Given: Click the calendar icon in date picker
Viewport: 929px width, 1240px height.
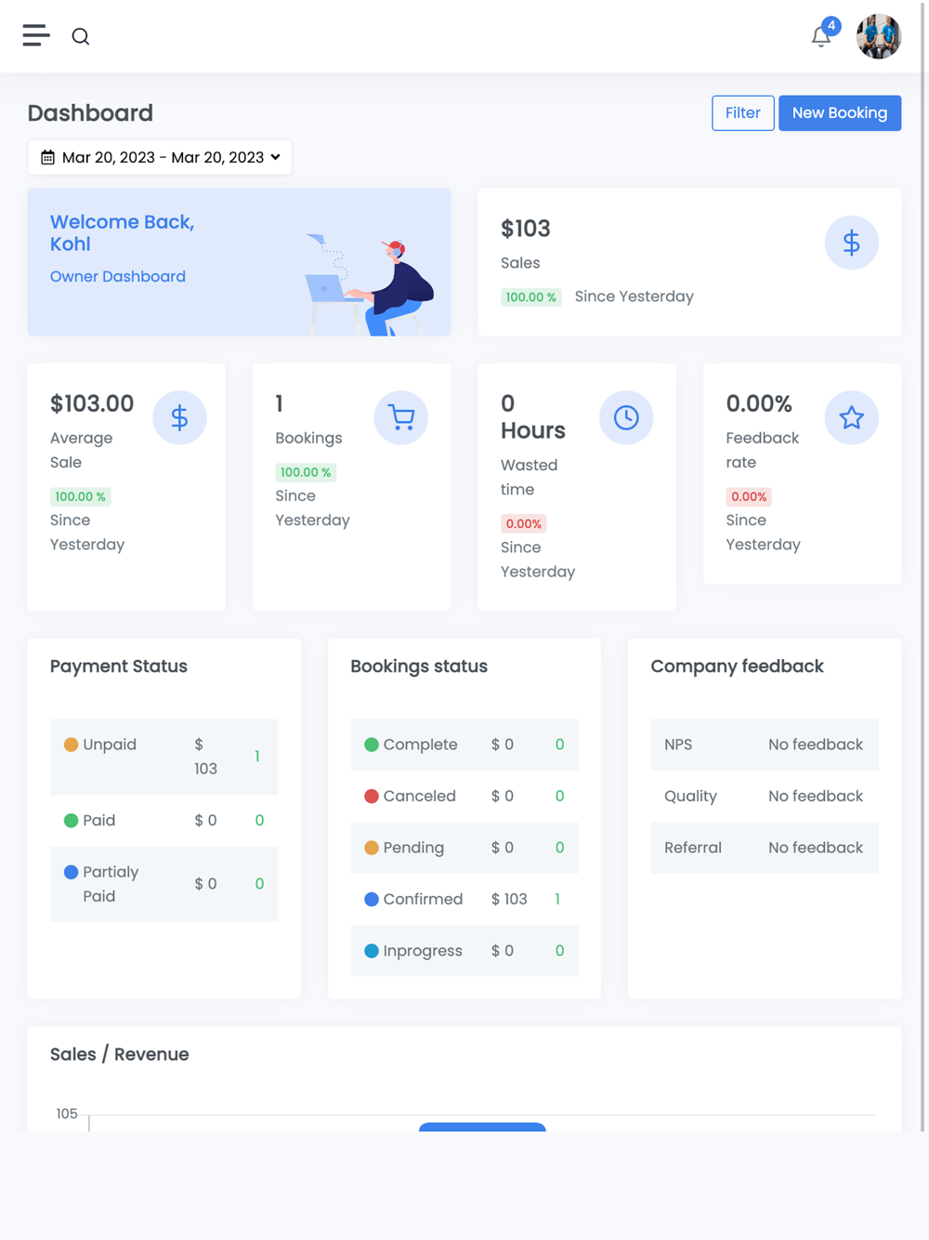Looking at the screenshot, I should coord(47,157).
